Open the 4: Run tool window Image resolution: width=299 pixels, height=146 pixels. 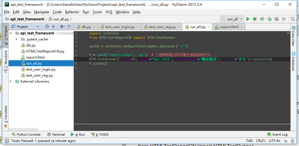pyautogui.click(x=78, y=135)
